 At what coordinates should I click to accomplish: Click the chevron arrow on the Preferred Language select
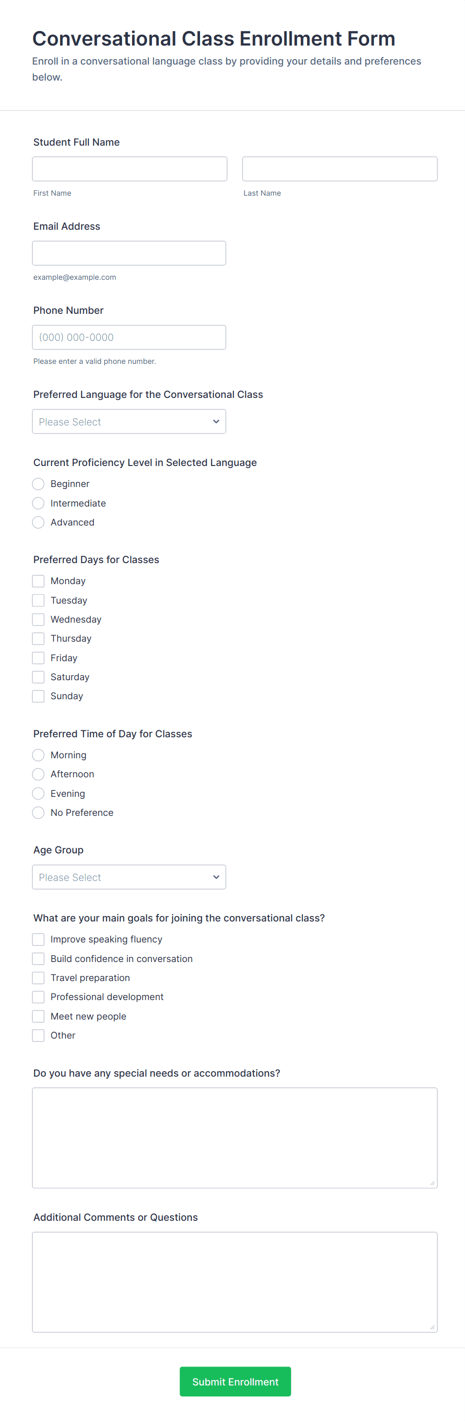click(216, 421)
